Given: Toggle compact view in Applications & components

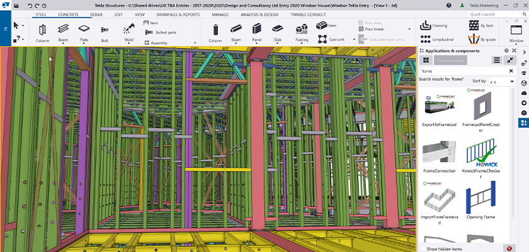Looking at the screenshot, I should pos(509,60).
